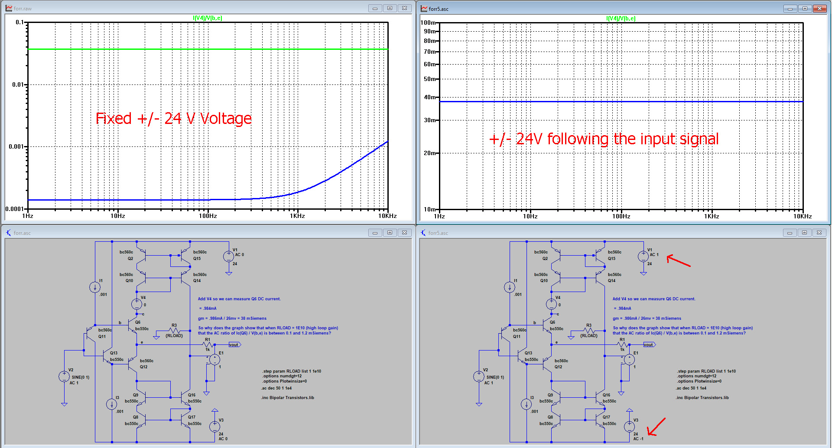Select transistor Q12 bc560c in forr.asc
Image resolution: width=832 pixels, height=448 pixels.
pyautogui.click(x=133, y=364)
